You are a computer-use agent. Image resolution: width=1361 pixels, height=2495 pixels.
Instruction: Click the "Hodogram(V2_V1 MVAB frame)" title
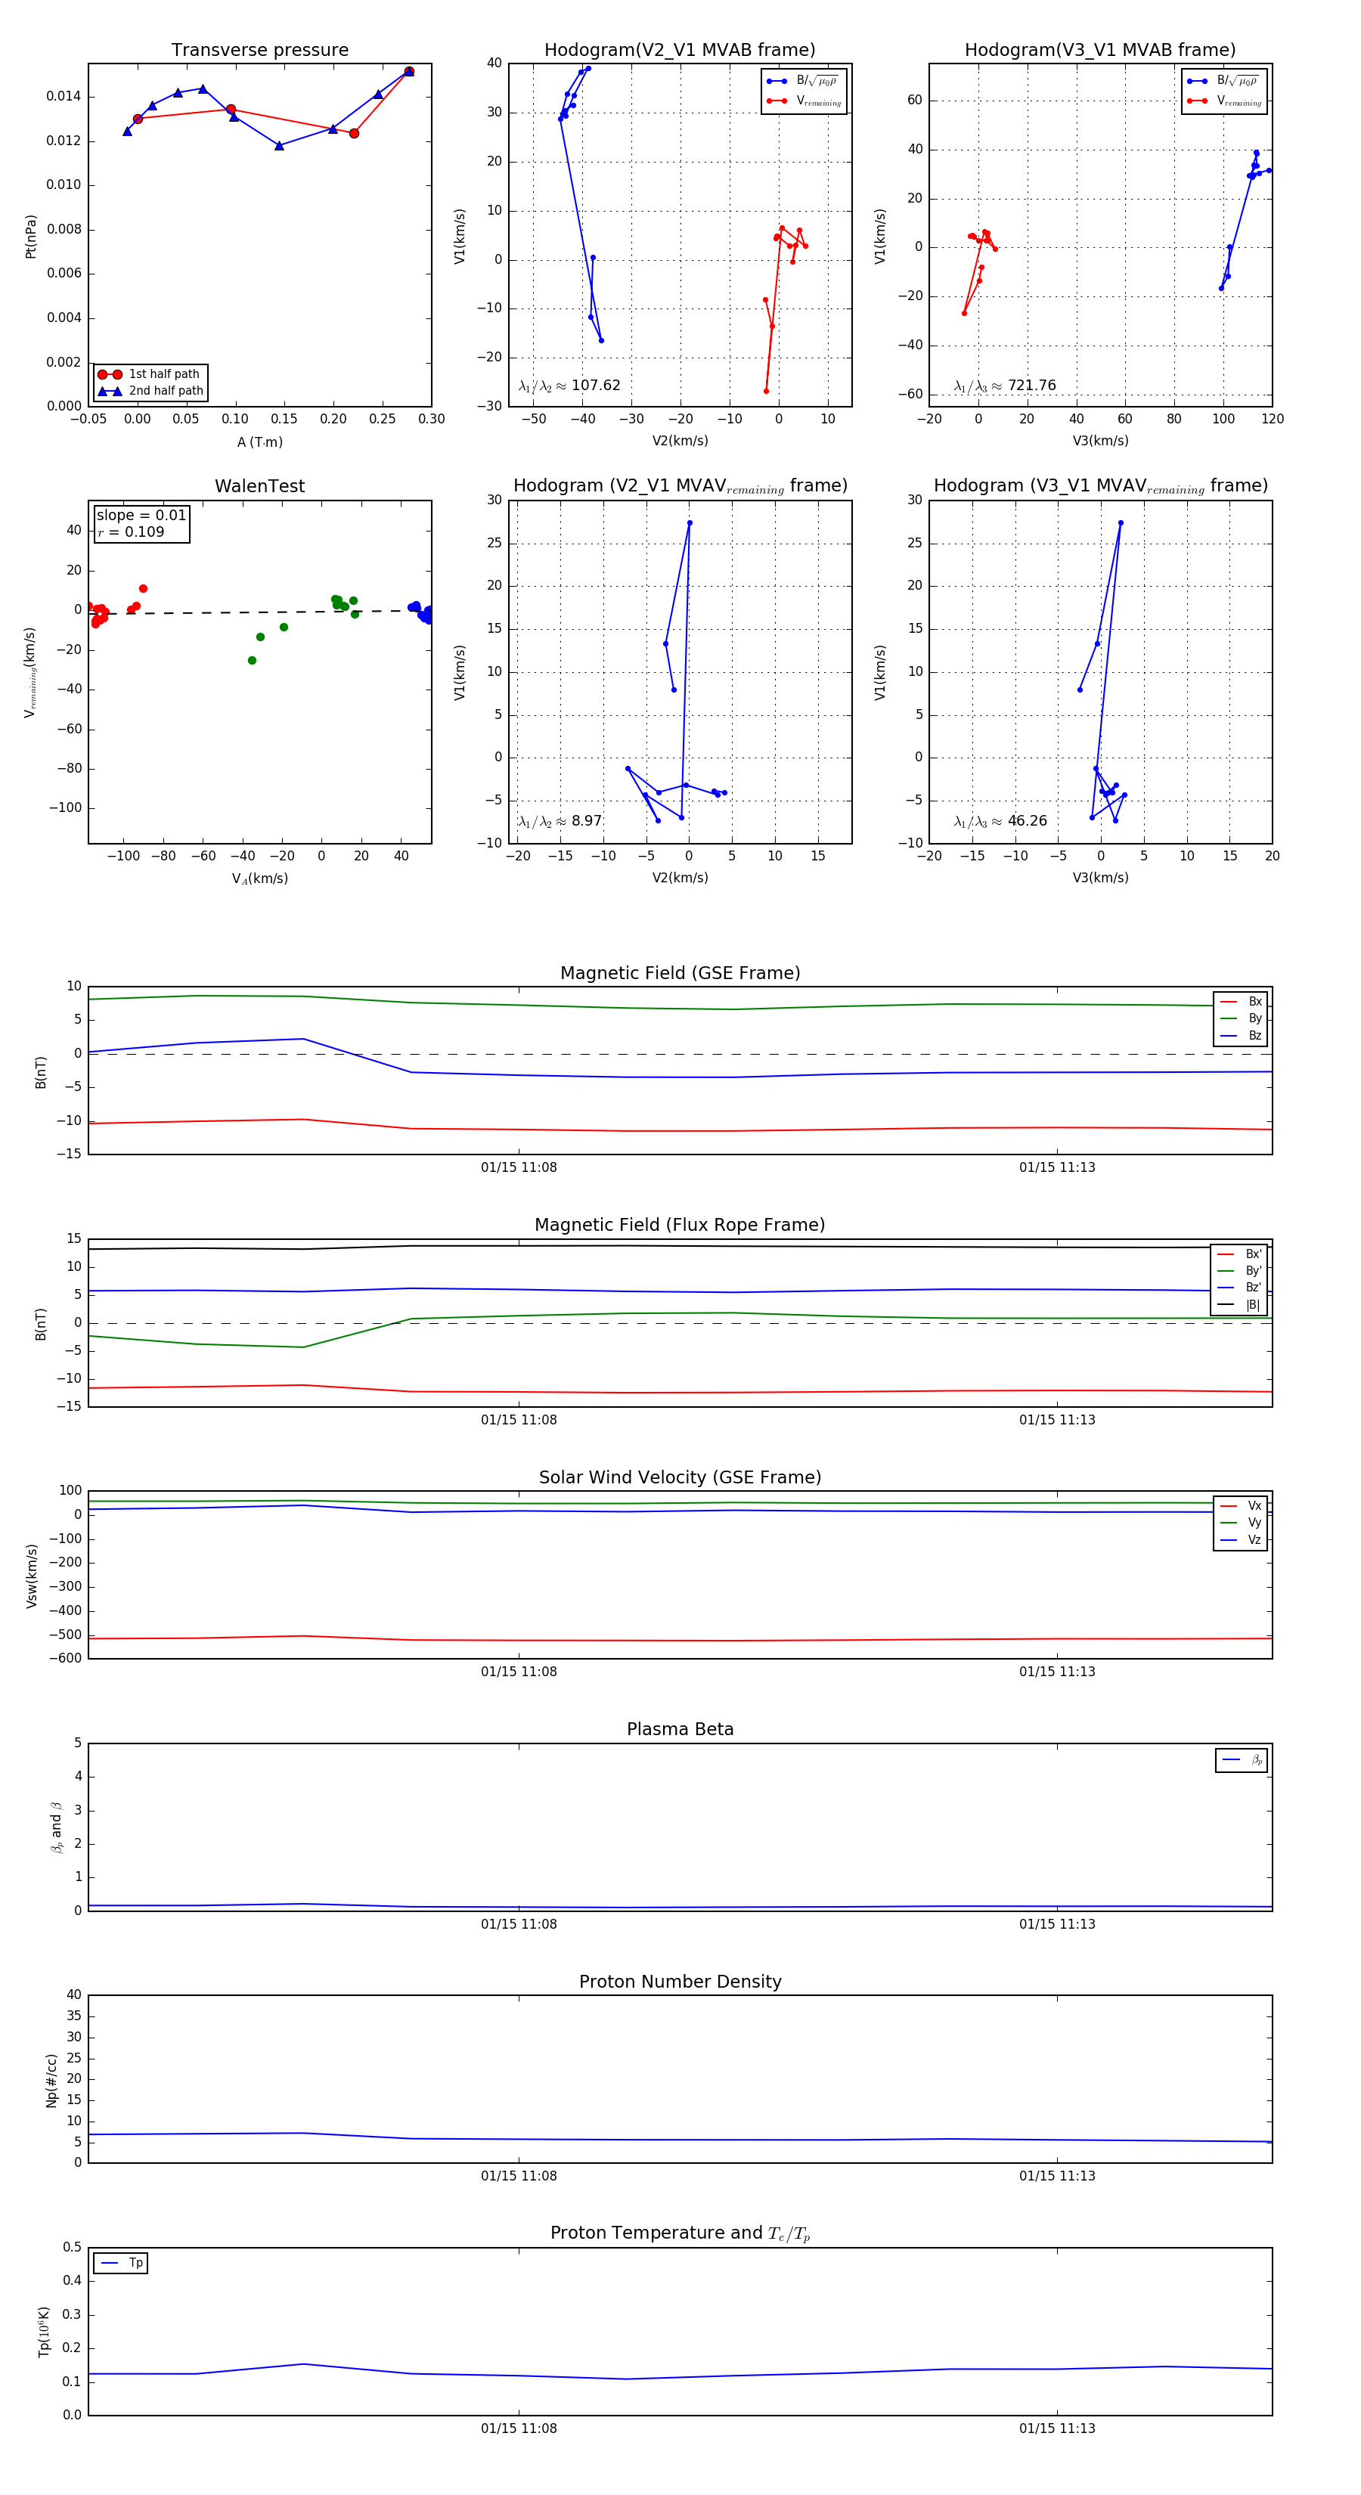(x=680, y=51)
